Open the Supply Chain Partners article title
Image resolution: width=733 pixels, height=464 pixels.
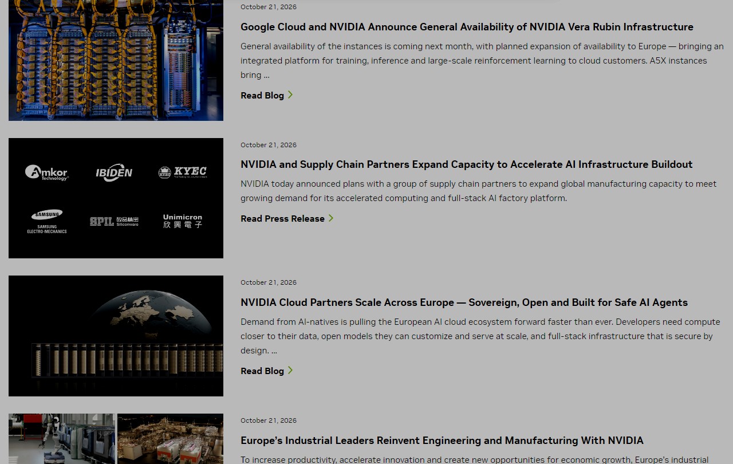(466, 164)
